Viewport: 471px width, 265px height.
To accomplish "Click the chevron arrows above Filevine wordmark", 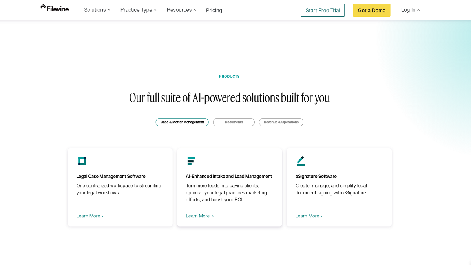I will pos(43,5).
